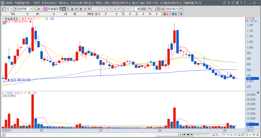Click the purple stock info icon before 한솔홈데코
Screen dimensions: 261x138
click(x=46, y=9)
